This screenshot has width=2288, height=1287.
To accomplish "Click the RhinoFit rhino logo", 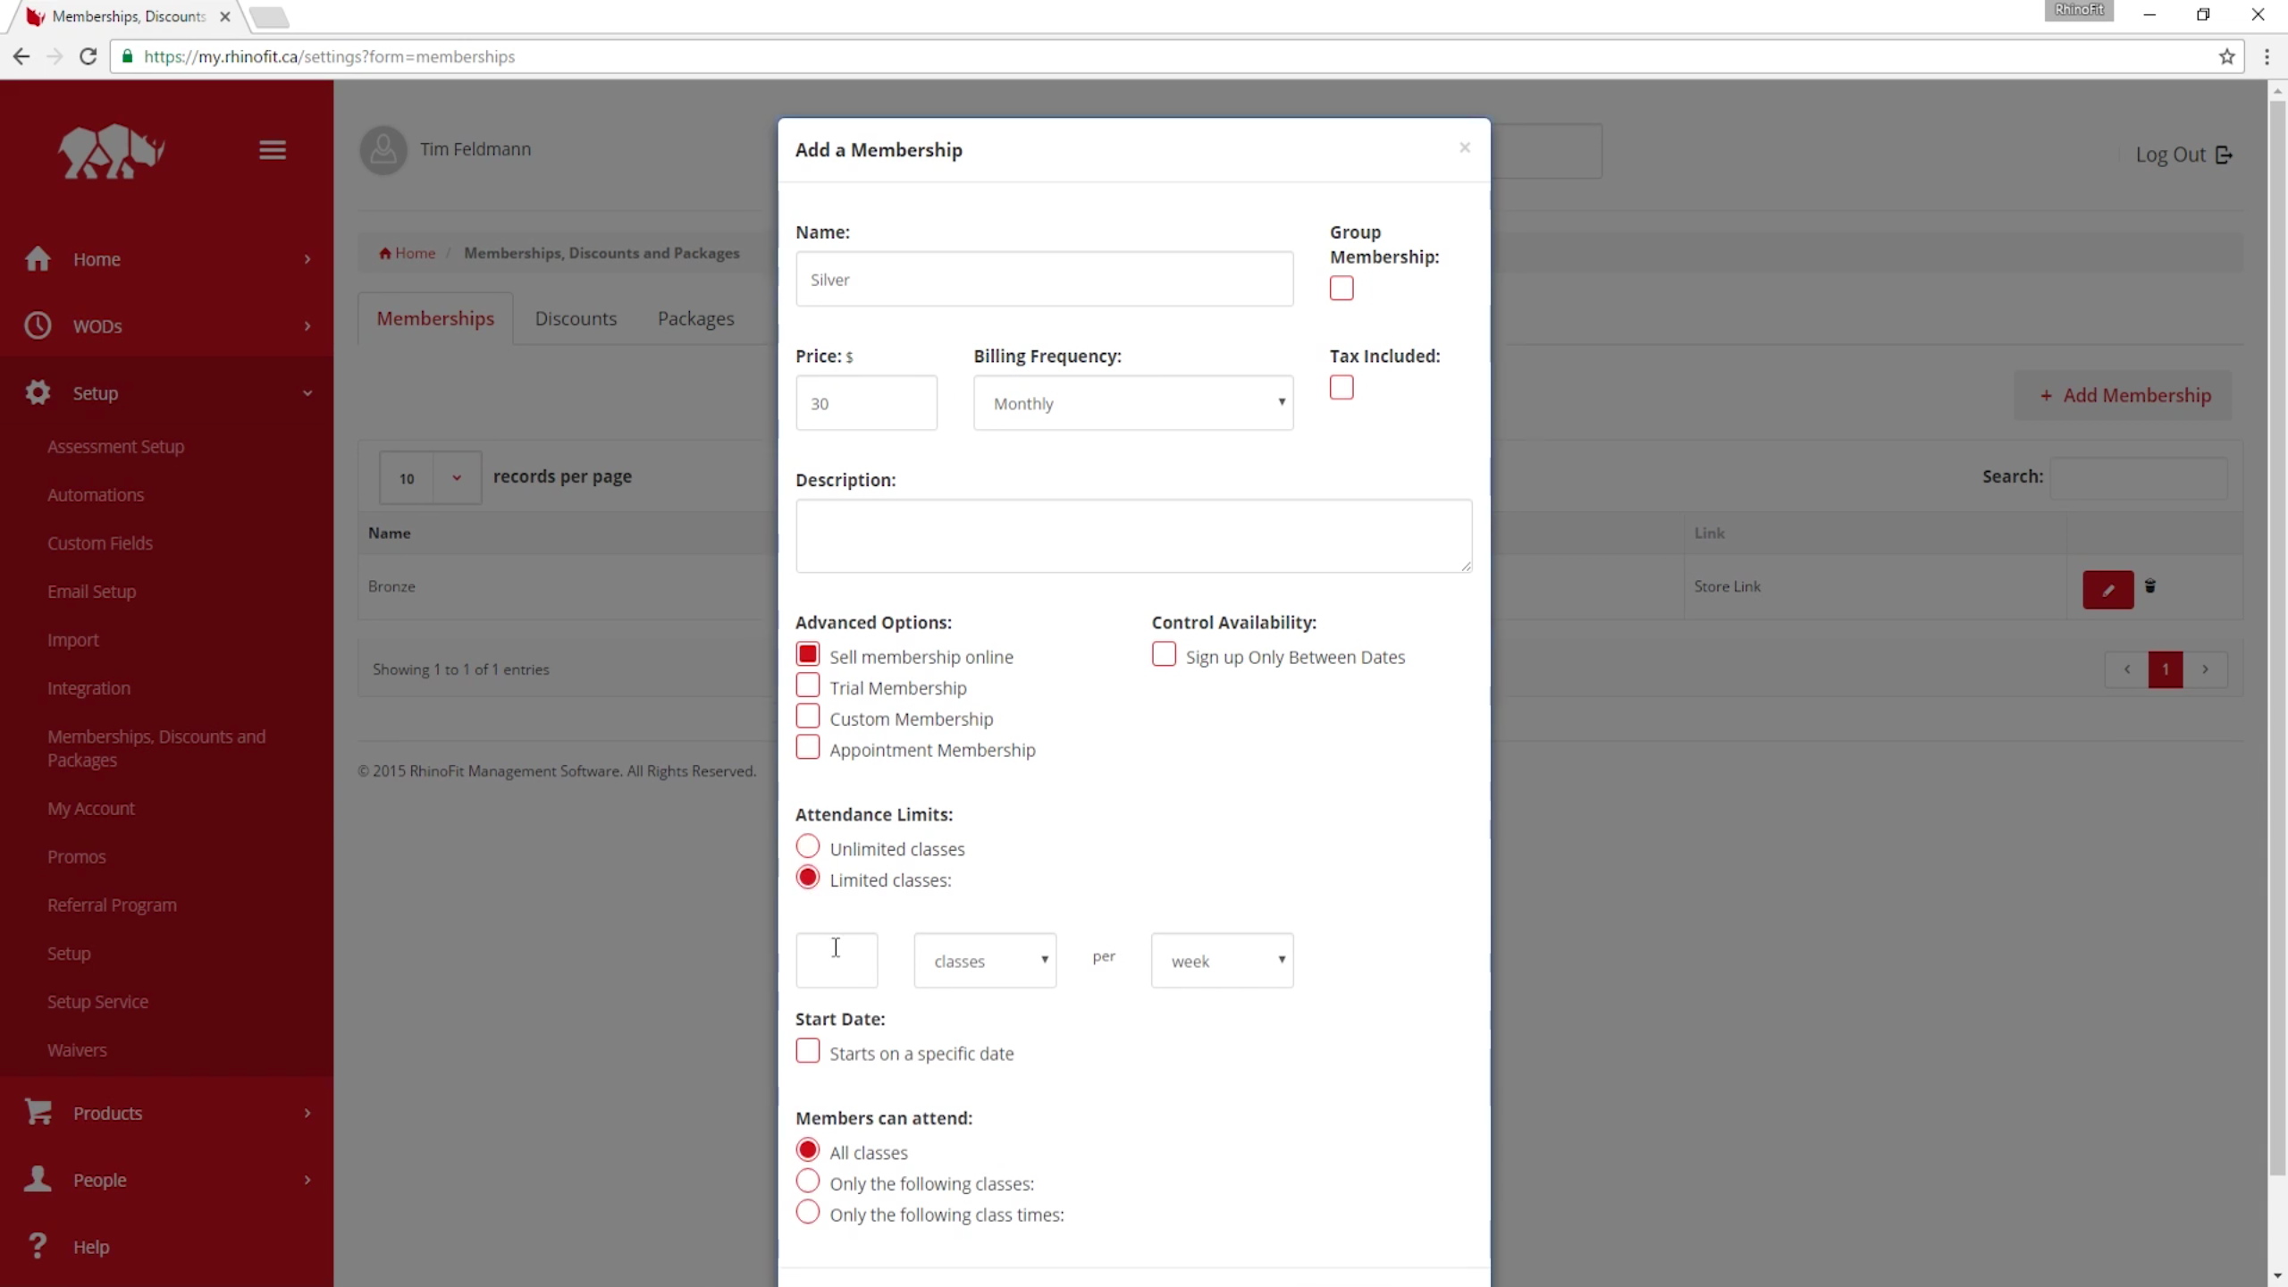I will click(111, 152).
